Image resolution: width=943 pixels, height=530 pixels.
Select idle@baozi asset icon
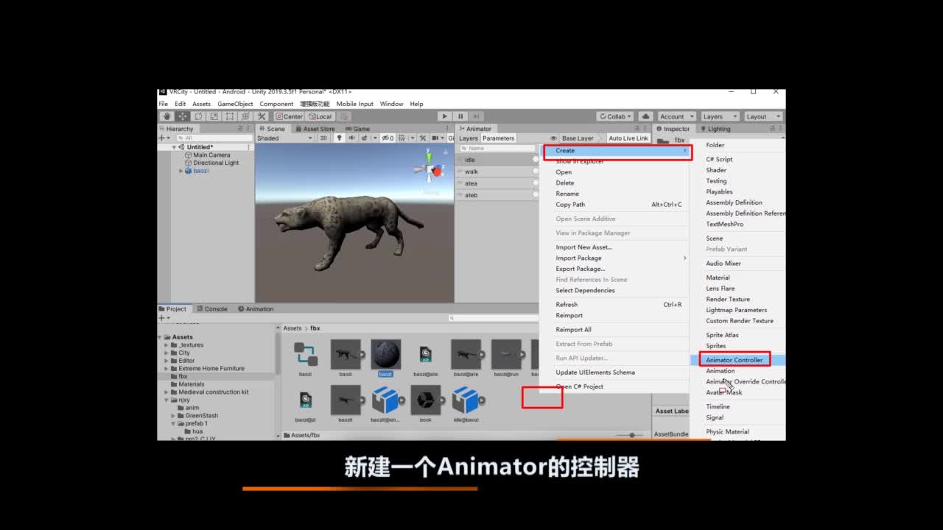[466, 400]
